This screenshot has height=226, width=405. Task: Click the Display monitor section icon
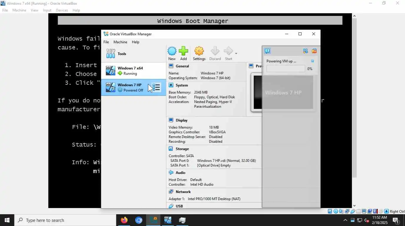171,120
